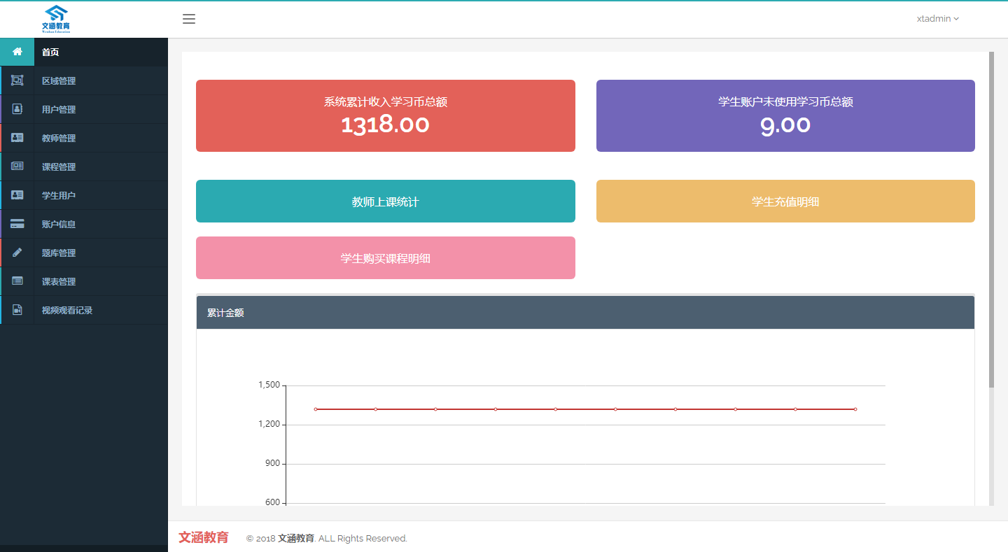Open the 课表管理 menu item
The image size is (1008, 552).
pyautogui.click(x=84, y=281)
